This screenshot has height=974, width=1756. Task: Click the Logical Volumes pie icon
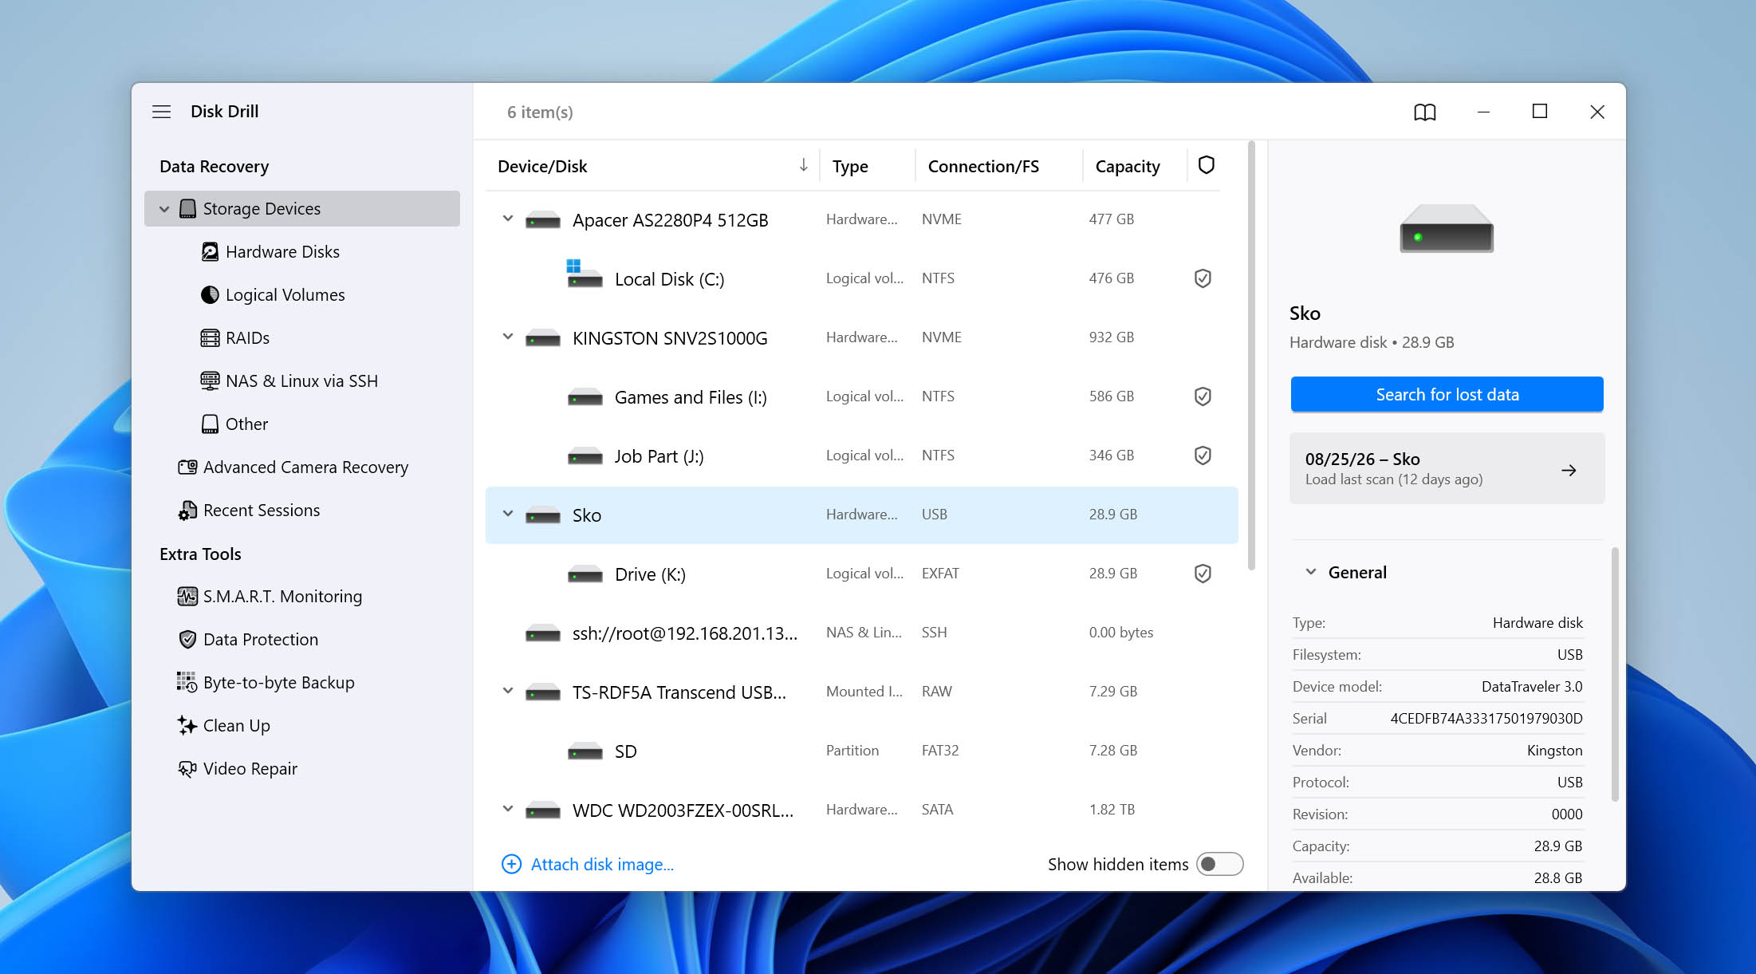click(x=210, y=294)
